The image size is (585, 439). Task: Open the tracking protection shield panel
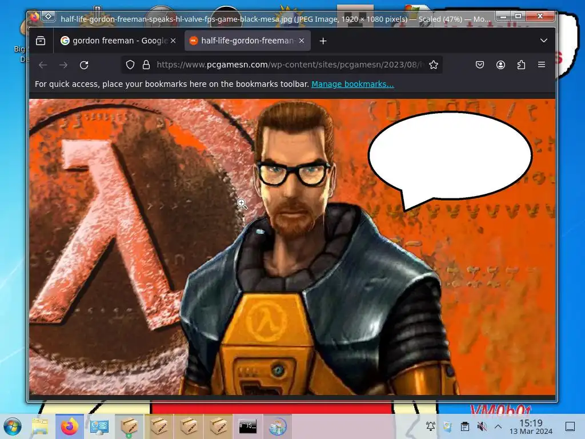click(130, 65)
